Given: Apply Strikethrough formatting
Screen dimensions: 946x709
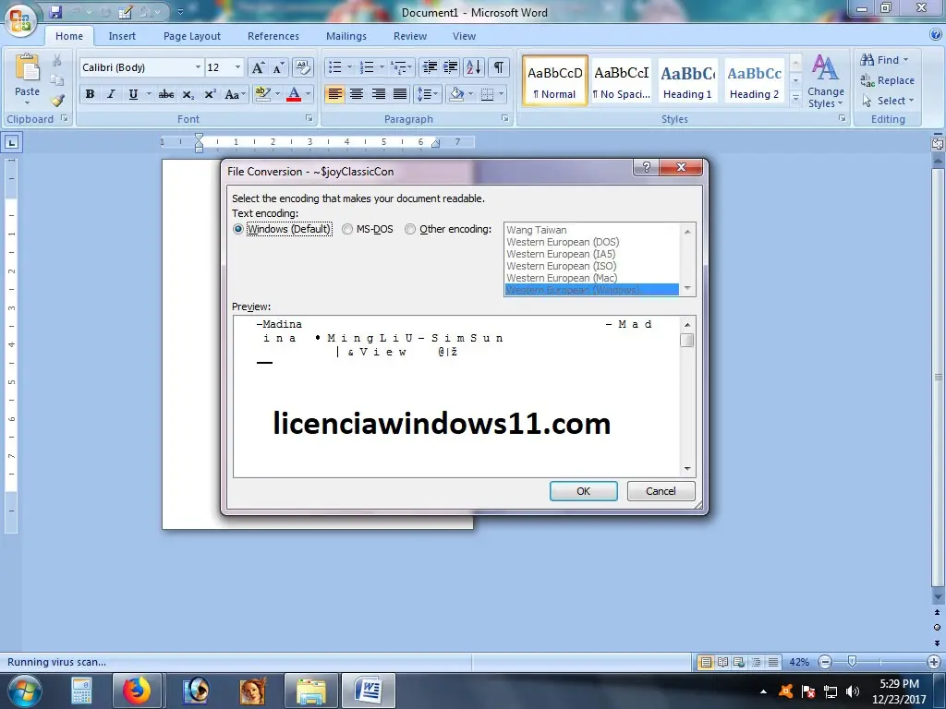Looking at the screenshot, I should point(166,94).
